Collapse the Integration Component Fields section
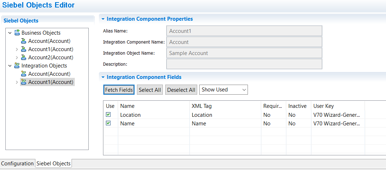Viewport: 386px width, 170px height. [103, 77]
